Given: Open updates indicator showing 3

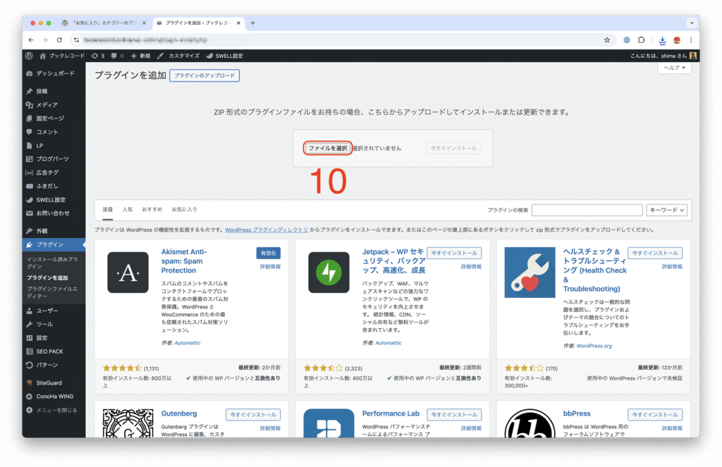Looking at the screenshot, I should [x=97, y=56].
